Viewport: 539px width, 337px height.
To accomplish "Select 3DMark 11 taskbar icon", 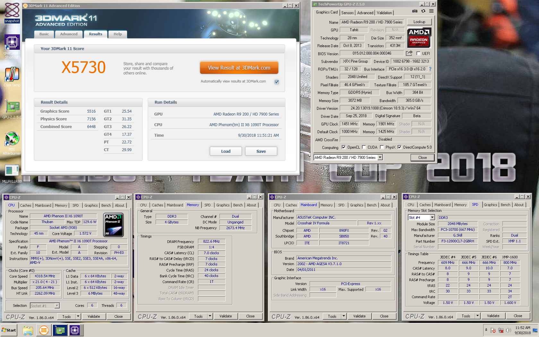I will [44, 330].
